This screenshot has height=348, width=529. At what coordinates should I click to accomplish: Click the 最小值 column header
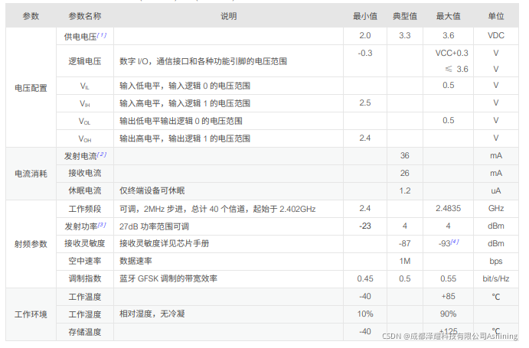click(365, 16)
